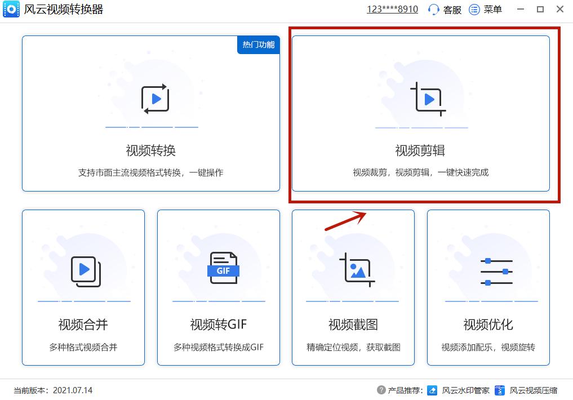573x400 pixels.
Task: Click the 风云视频压缩 compression tool icon
Action: [499, 390]
